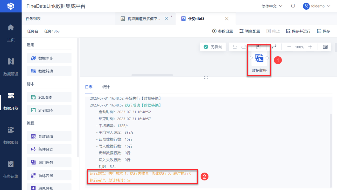Expand the 简体中文 language dropdown
This screenshot has width=337, height=190.
(272, 6)
